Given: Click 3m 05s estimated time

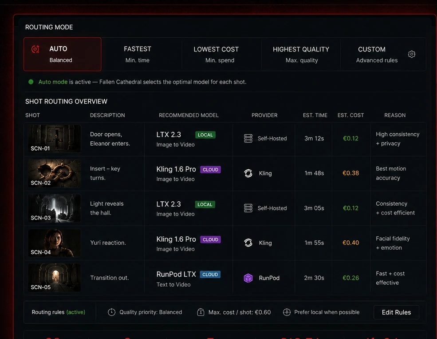Looking at the screenshot, I should [314, 208].
